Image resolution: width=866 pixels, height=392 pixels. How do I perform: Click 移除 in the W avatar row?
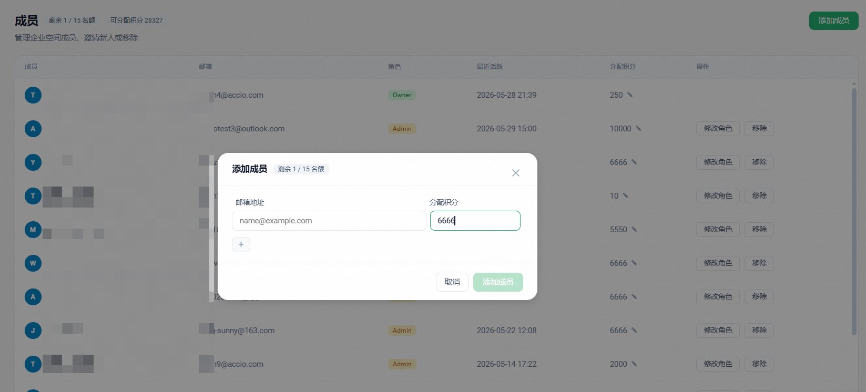click(x=759, y=263)
